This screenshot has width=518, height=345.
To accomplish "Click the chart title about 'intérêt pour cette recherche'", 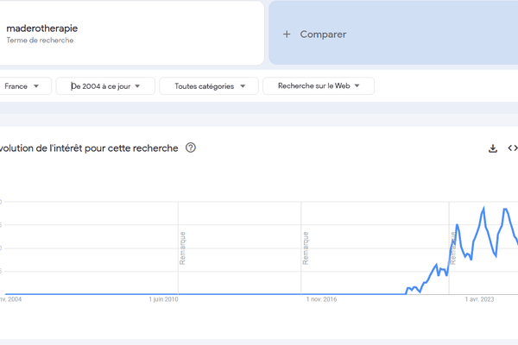I will (89, 148).
